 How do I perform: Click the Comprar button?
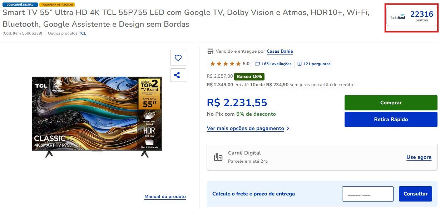click(x=391, y=103)
